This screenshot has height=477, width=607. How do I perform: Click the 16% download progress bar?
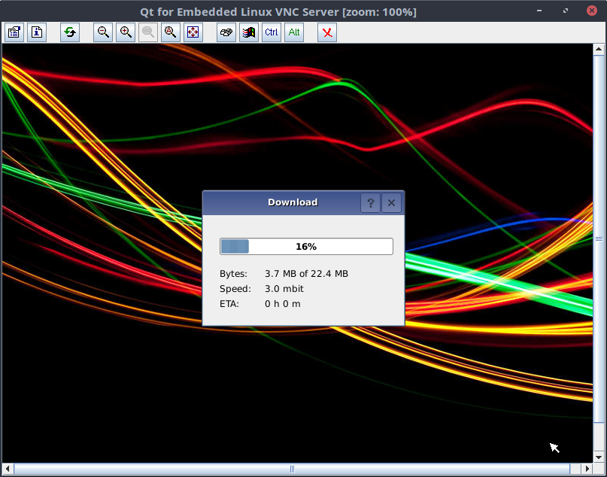[x=306, y=247]
